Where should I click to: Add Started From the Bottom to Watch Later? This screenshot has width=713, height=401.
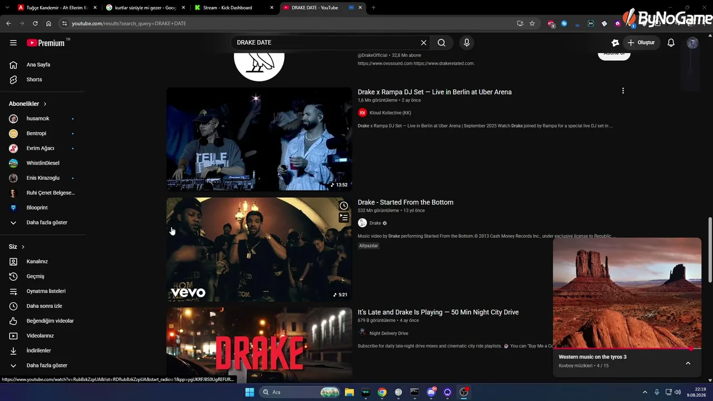[x=344, y=206]
